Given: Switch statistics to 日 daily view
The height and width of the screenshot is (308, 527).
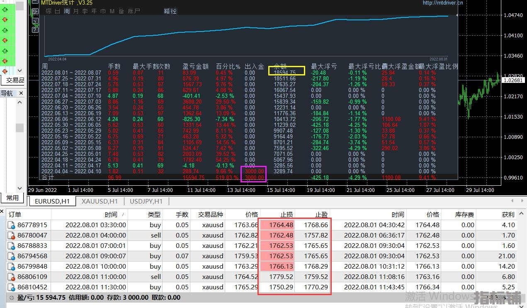Looking at the screenshot, I should tap(58, 11).
